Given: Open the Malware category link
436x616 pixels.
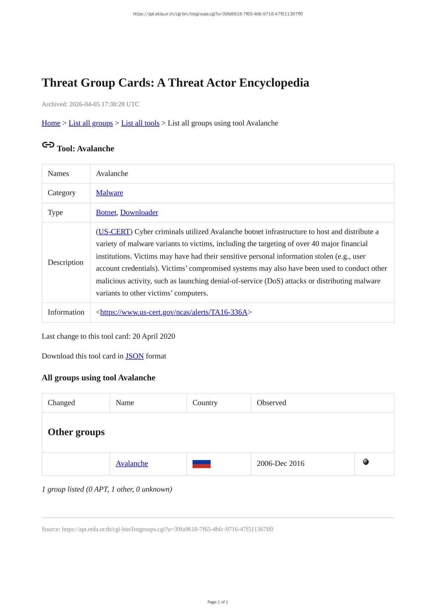Looking at the screenshot, I should (110, 193).
